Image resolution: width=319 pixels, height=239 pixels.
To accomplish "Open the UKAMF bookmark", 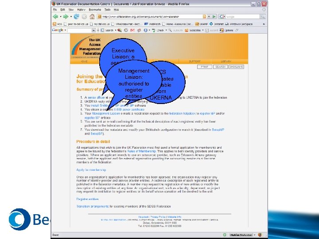I will point(202,24).
